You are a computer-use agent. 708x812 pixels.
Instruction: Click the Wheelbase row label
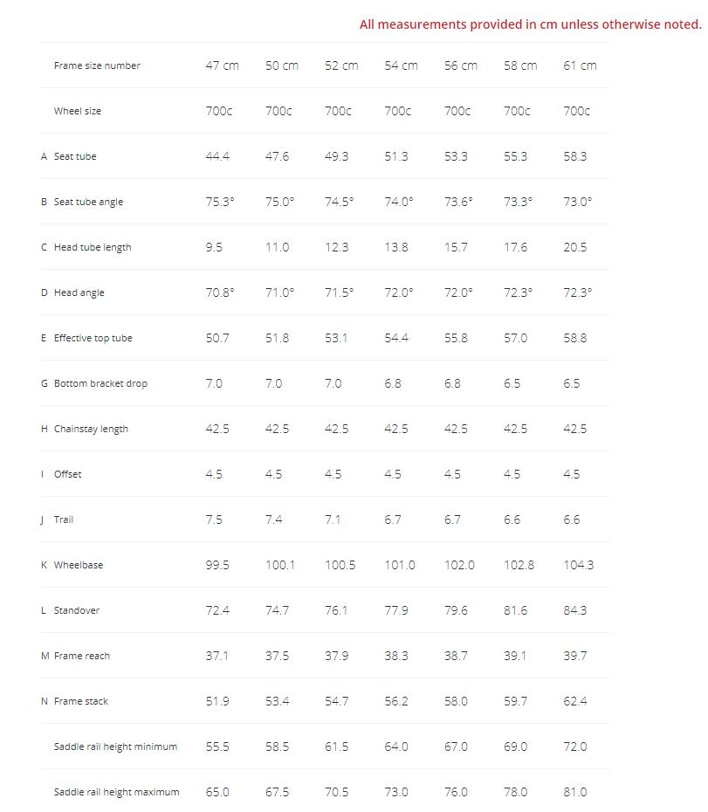coord(79,565)
